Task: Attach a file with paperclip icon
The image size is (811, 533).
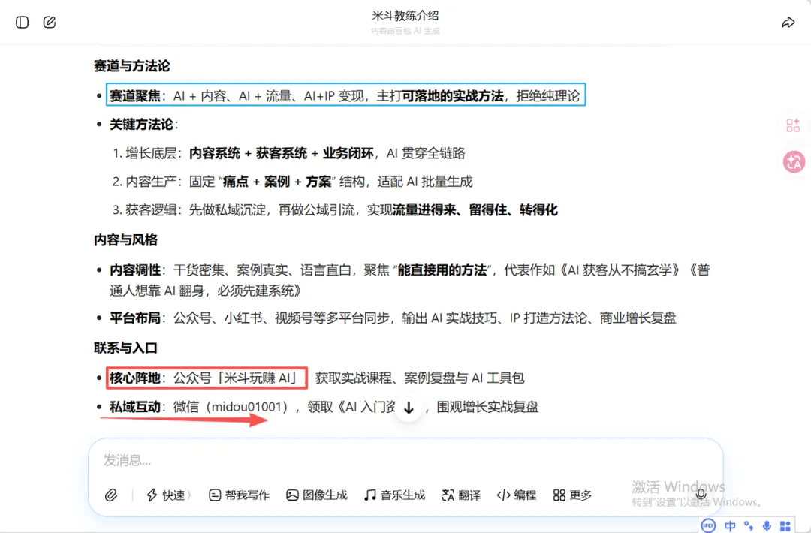Action: [x=111, y=495]
